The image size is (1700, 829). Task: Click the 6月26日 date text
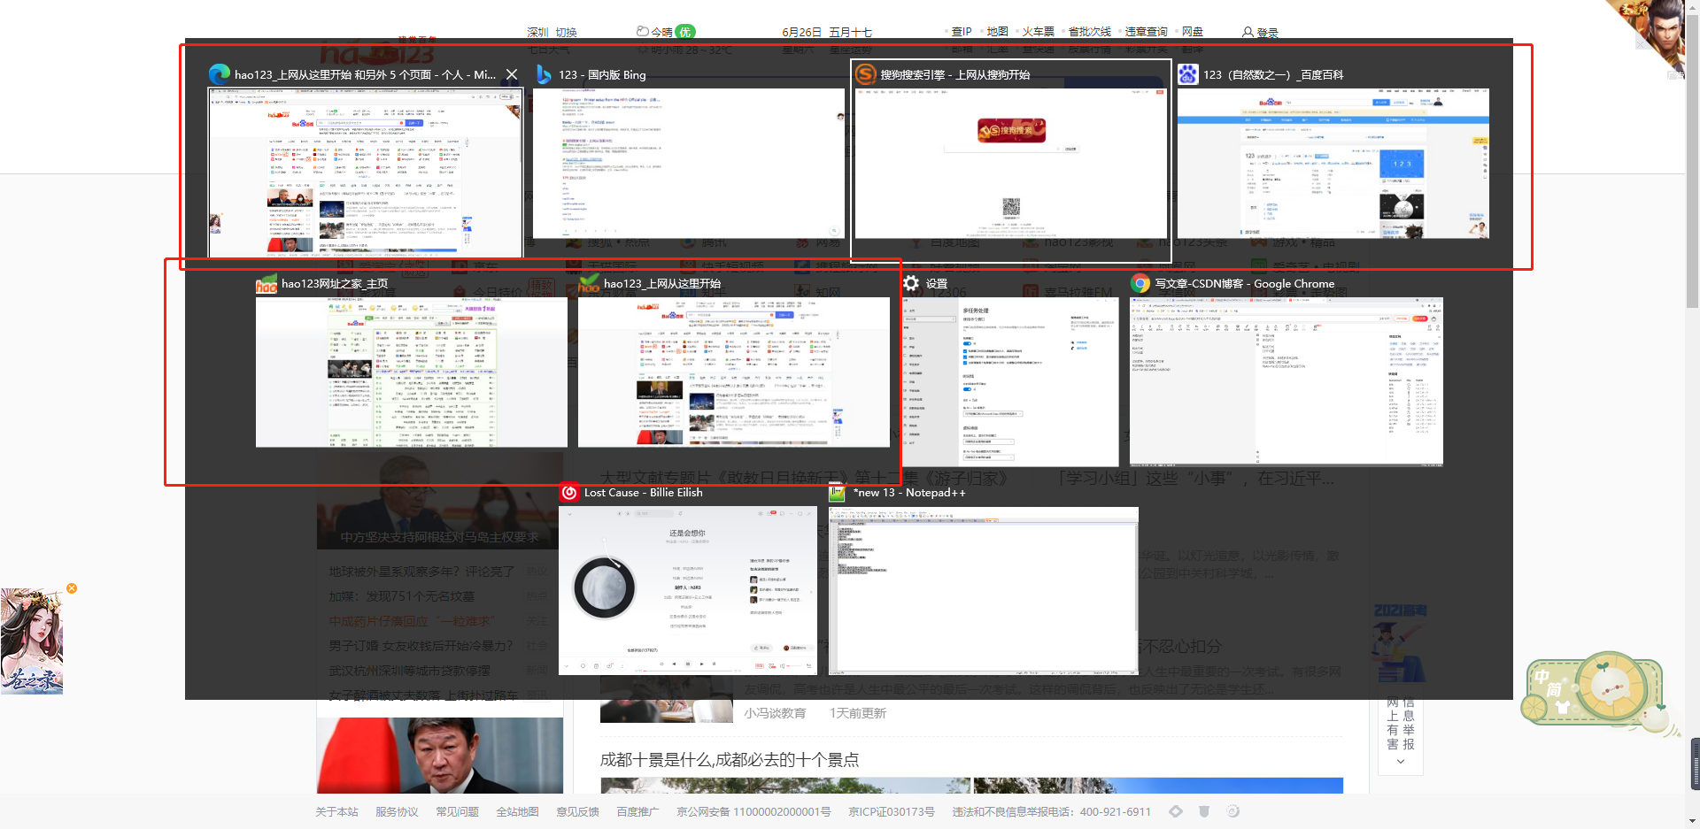coord(801,32)
